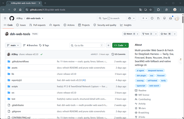Image resolution: width=184 pixels, height=119 pixels.
Task: Open a new browser tab
Action: (x=45, y=3)
